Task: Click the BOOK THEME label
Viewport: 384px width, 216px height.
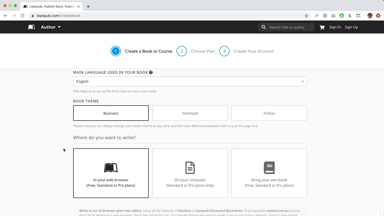Action: coord(86,101)
